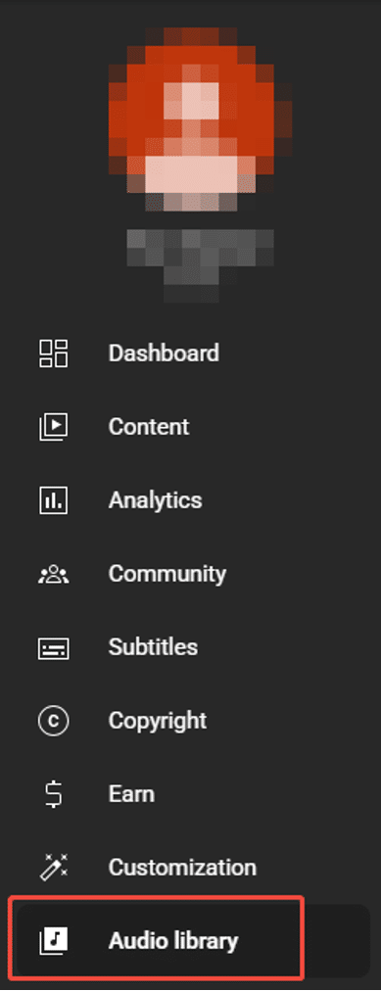The image size is (381, 991).
Task: Click the Copyright circled C icon
Action: (54, 721)
